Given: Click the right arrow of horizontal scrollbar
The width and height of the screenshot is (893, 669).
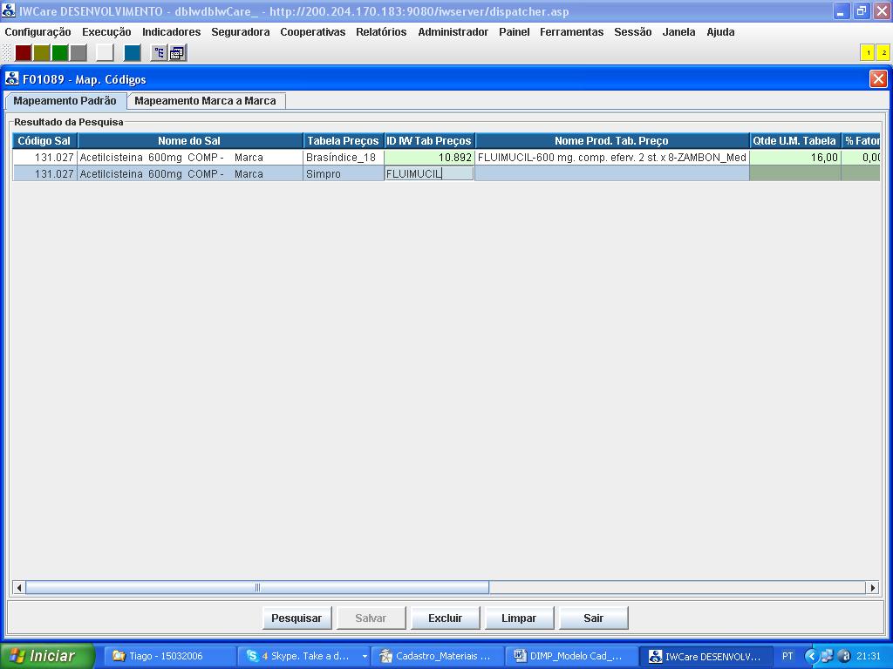Looking at the screenshot, I should coord(872,588).
